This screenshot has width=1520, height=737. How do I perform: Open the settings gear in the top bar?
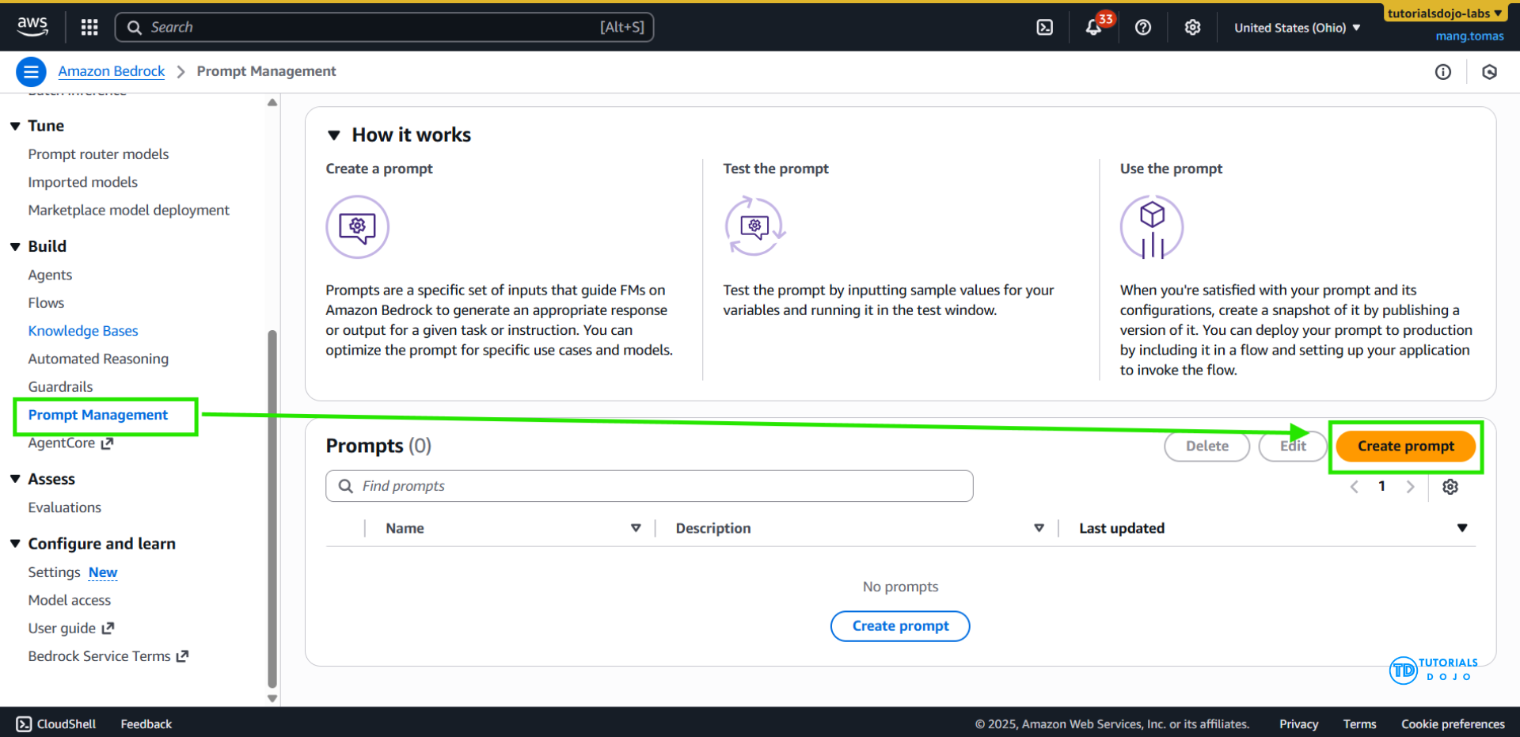(x=1192, y=26)
